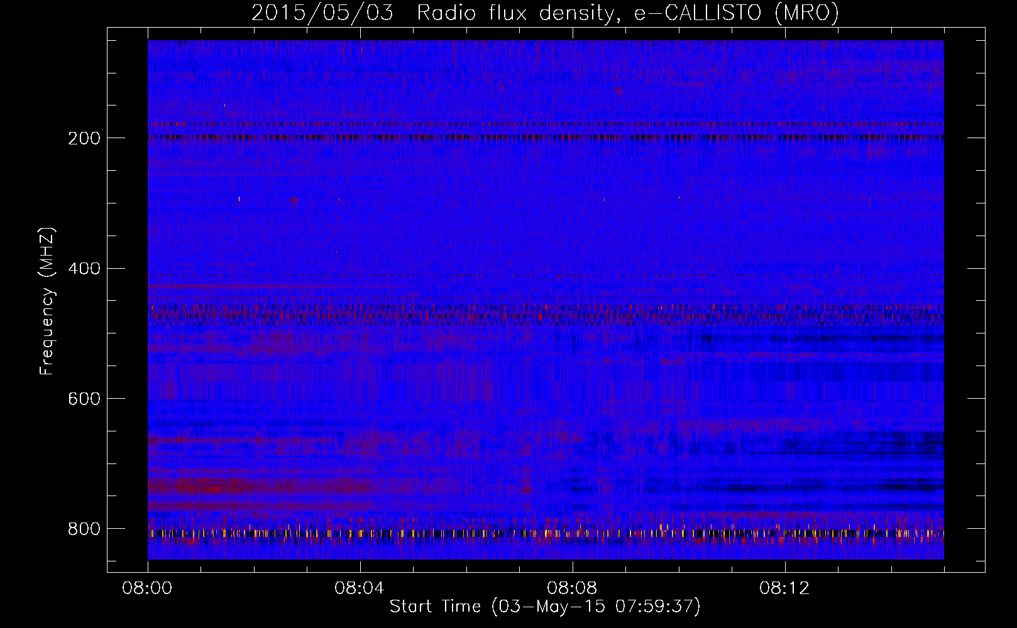Click the 800 frequency tick label

[x=84, y=529]
